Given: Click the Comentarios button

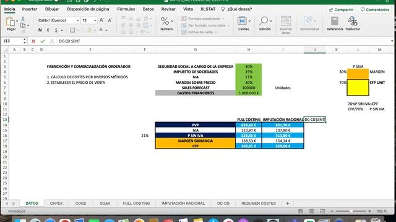Looking at the screenshot, I should (375, 10).
